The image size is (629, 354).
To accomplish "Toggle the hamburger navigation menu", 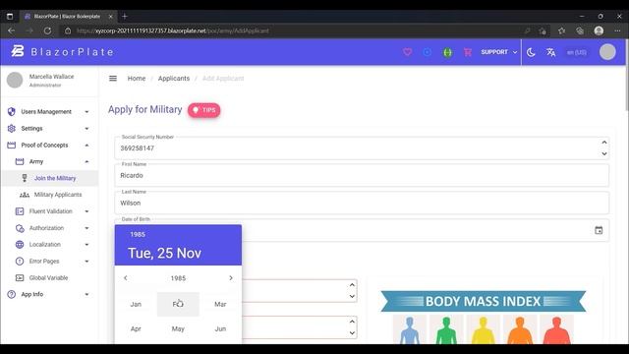I will point(113,79).
